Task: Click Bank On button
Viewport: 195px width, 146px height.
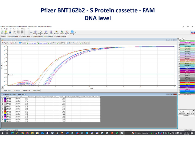Action: click(x=183, y=112)
